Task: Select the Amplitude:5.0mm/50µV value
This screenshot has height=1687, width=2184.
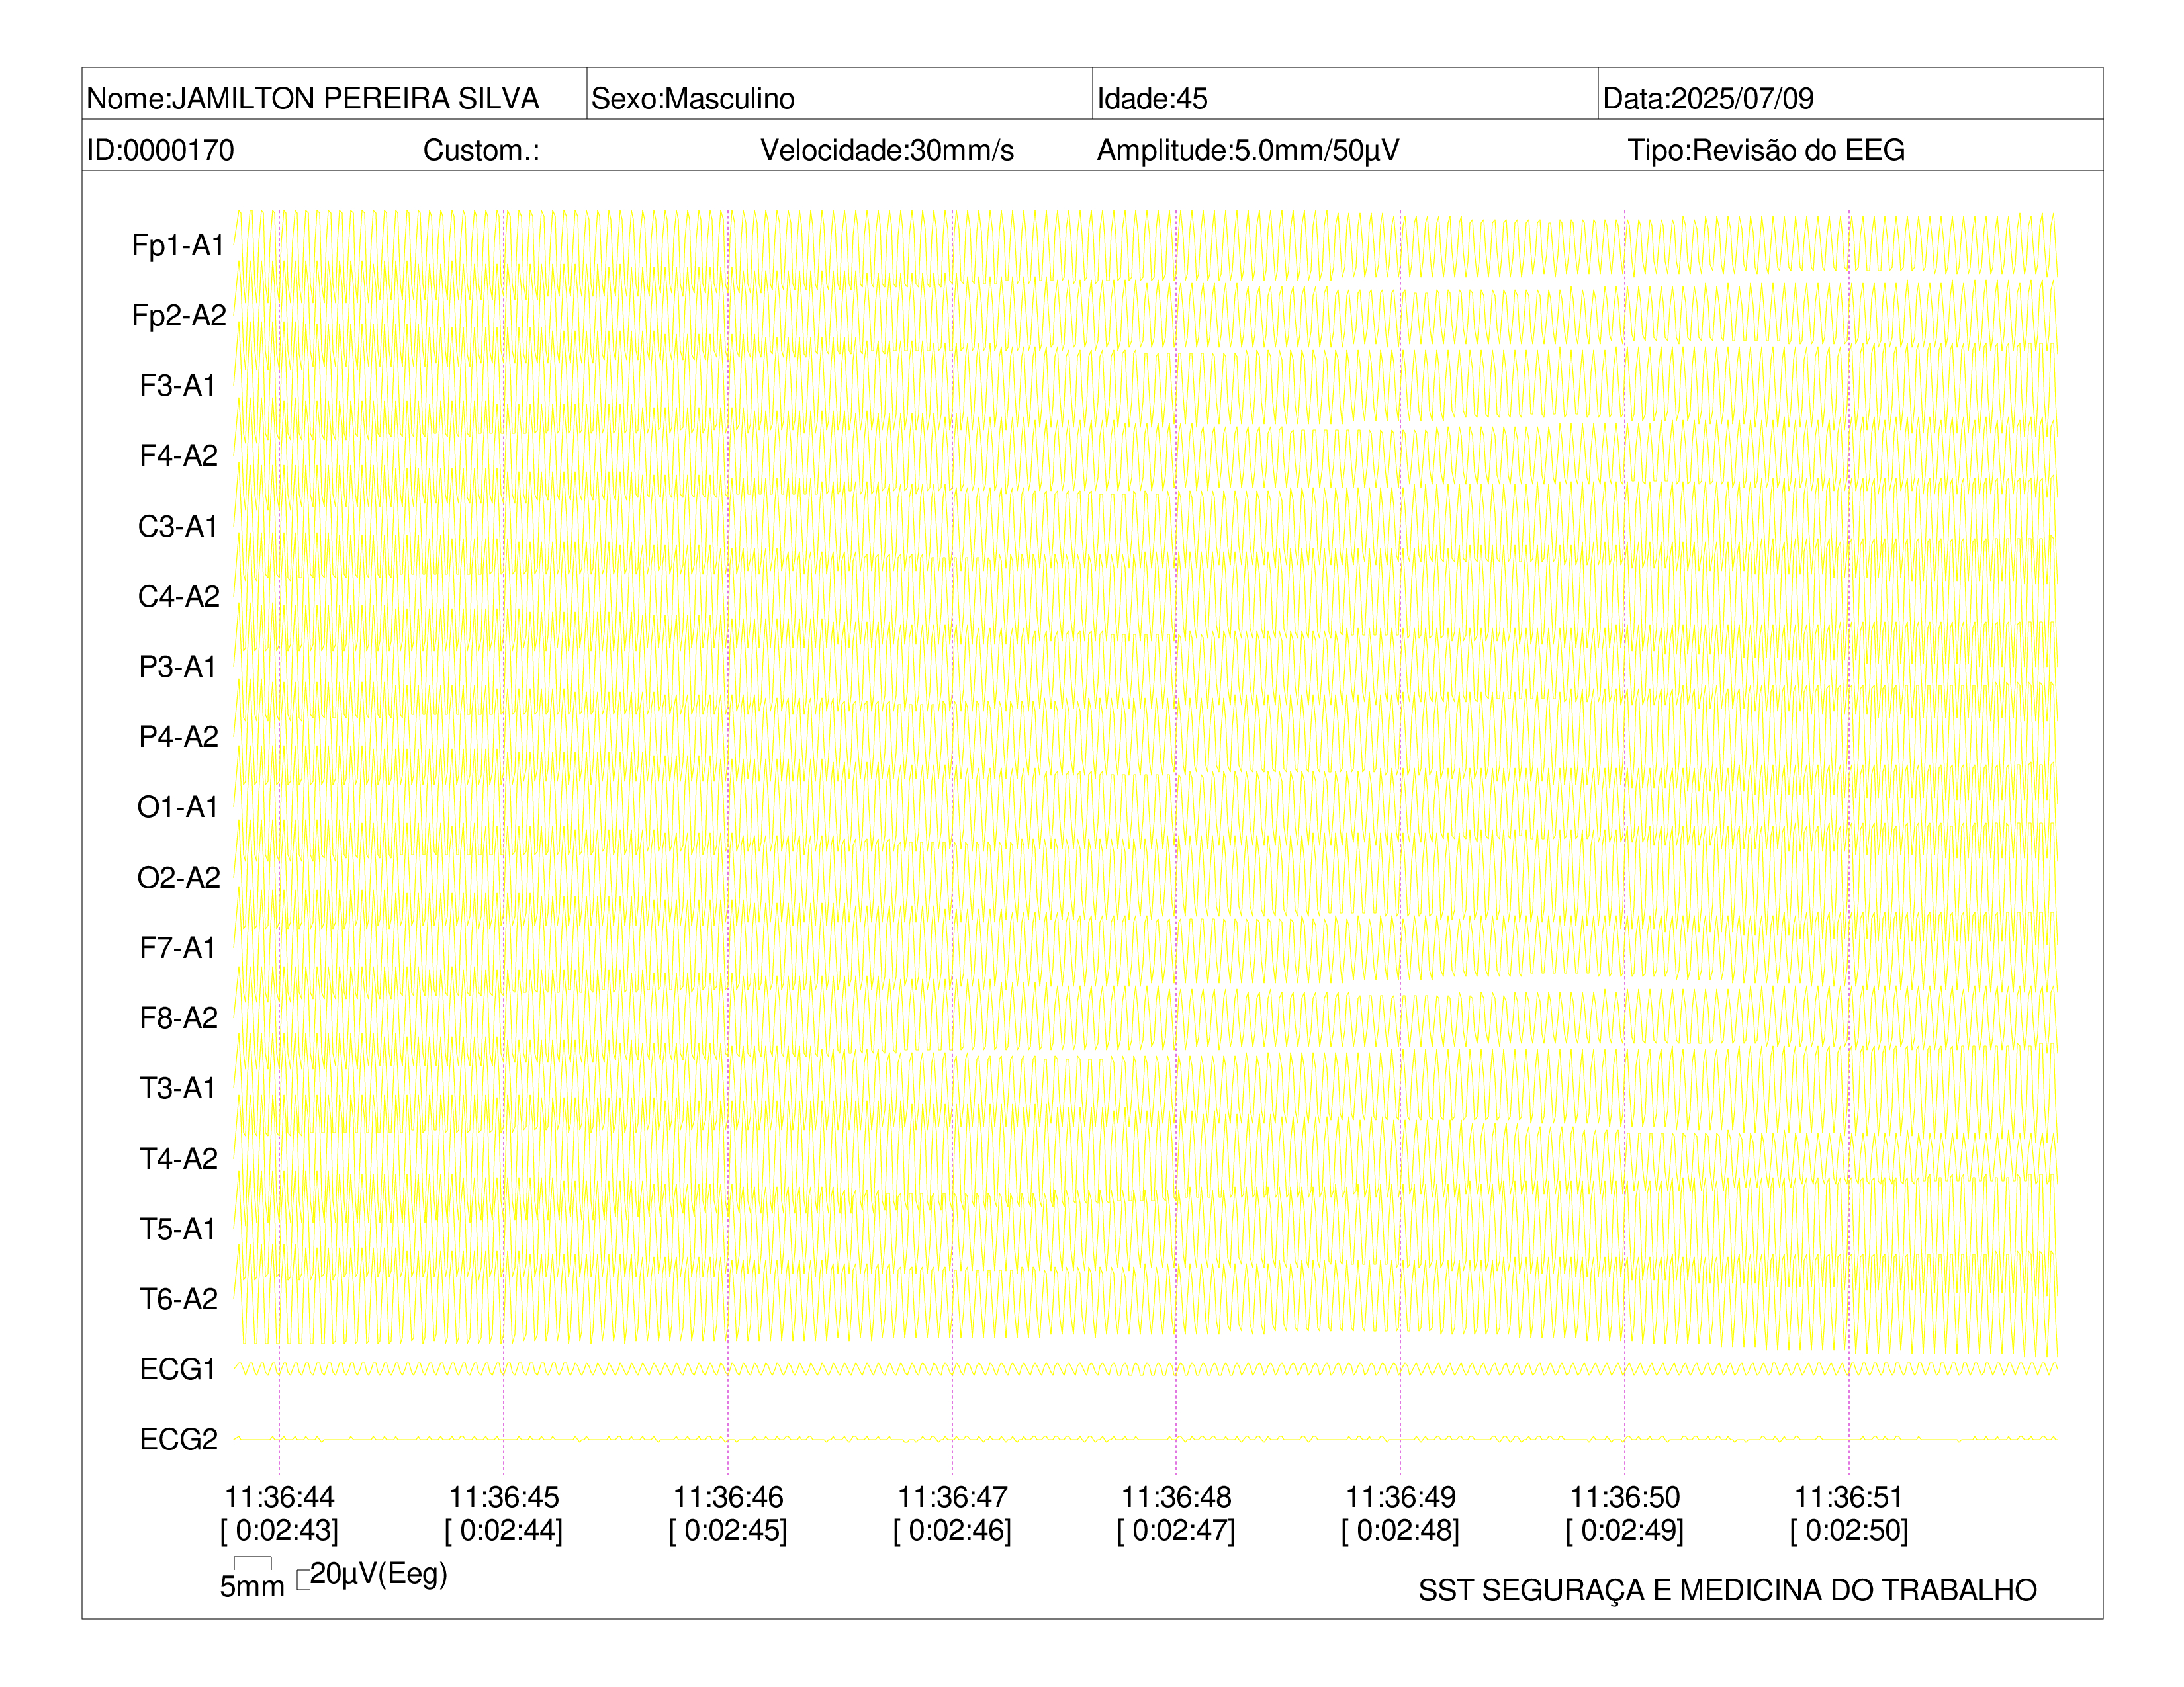Action: pyautogui.click(x=1248, y=150)
